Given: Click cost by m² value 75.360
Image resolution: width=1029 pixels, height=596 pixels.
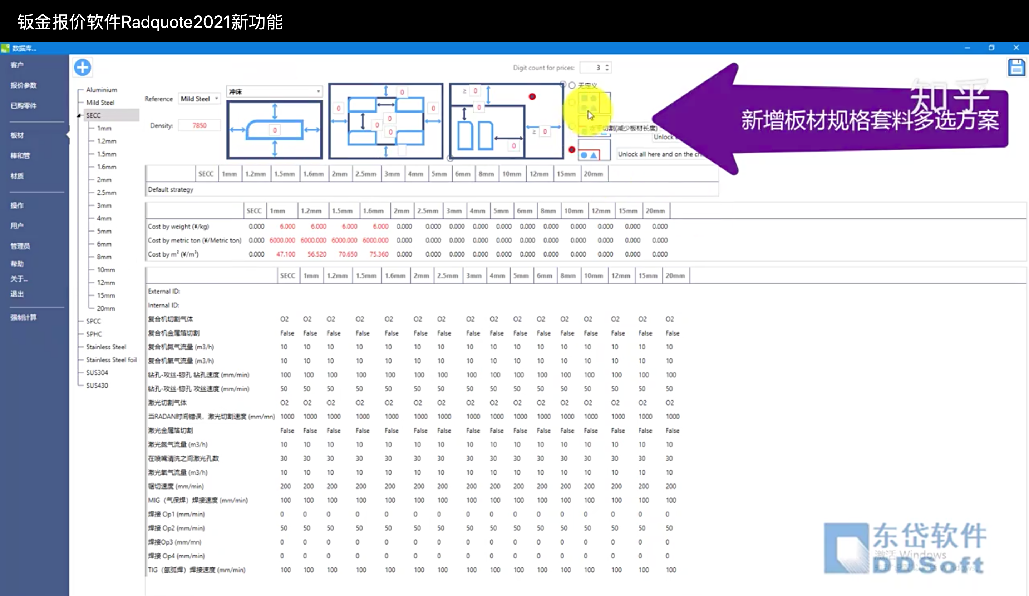Looking at the screenshot, I should [379, 254].
